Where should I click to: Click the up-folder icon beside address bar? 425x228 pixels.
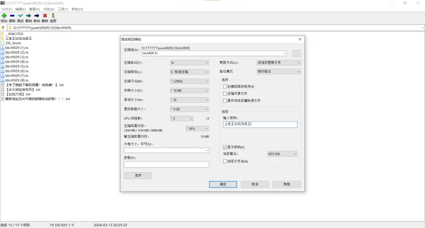[3, 27]
